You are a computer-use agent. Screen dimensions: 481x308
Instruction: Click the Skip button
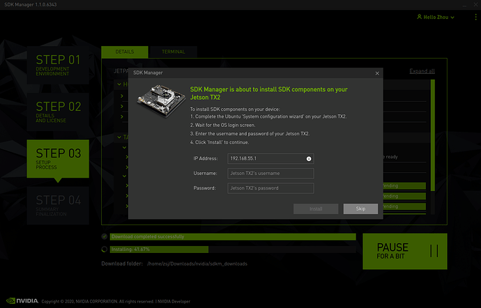point(360,209)
